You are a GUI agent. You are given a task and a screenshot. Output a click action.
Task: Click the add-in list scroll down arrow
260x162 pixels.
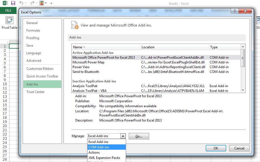(x=243, y=90)
